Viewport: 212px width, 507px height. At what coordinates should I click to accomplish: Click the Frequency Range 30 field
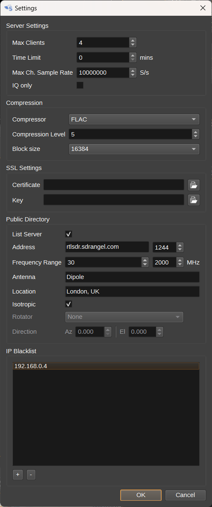103,262
